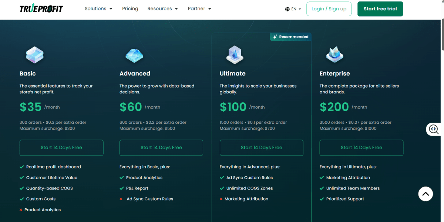Start 14 Days Free for Ultimate plan

262,148
